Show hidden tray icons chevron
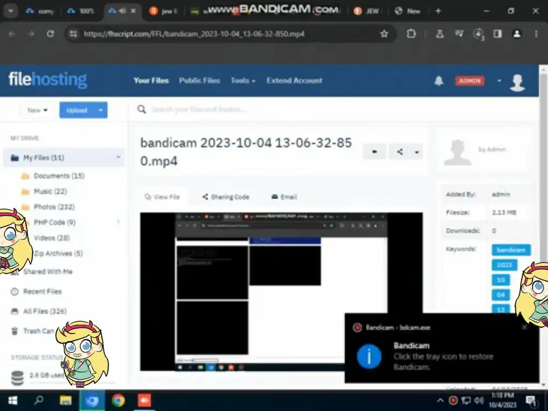Image resolution: width=548 pixels, height=411 pixels. point(440,400)
